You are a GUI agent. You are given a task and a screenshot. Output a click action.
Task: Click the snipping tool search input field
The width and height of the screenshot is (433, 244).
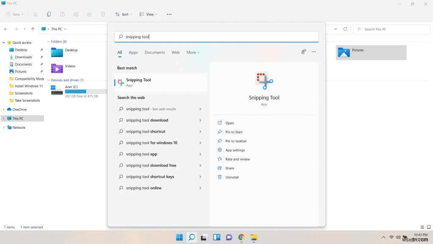coord(216,37)
